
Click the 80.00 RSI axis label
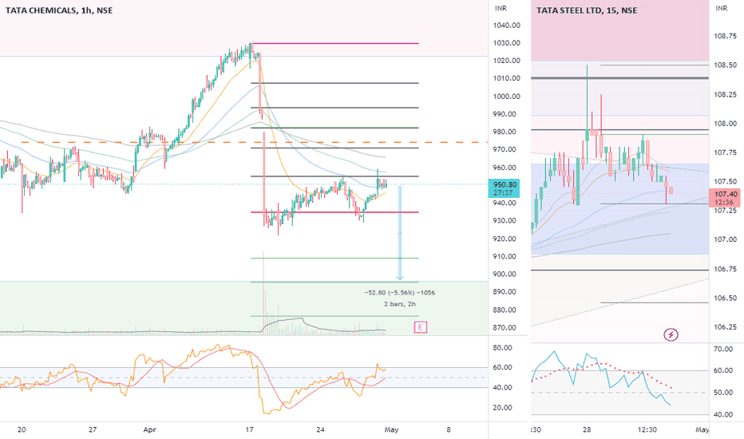tap(502, 348)
